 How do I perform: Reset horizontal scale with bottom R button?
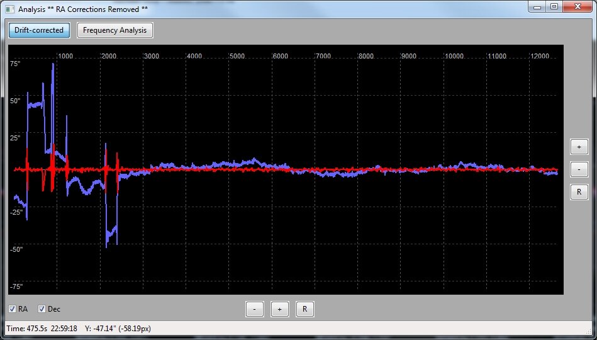click(304, 309)
